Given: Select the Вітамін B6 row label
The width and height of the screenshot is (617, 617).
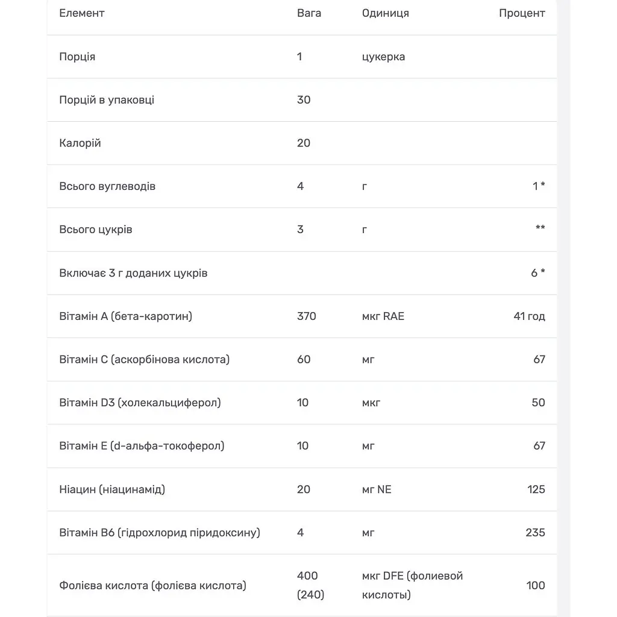Looking at the screenshot, I should click(160, 533).
